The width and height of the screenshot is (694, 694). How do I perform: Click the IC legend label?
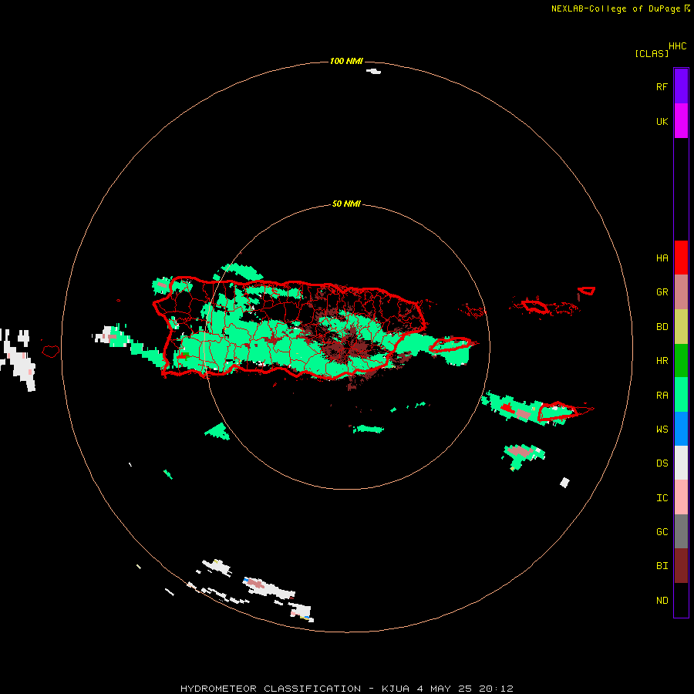point(662,498)
